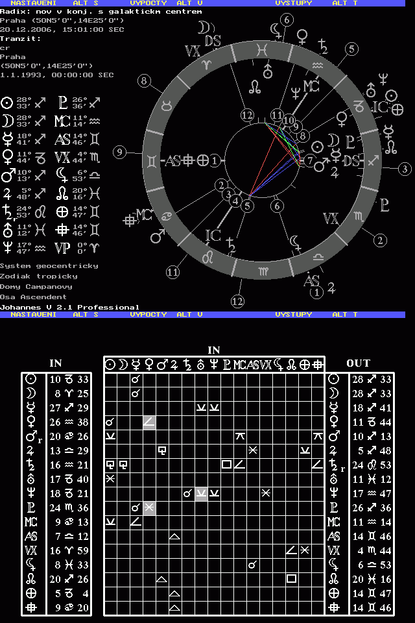Click the Pisces sign on the zodiac ring

260,49
